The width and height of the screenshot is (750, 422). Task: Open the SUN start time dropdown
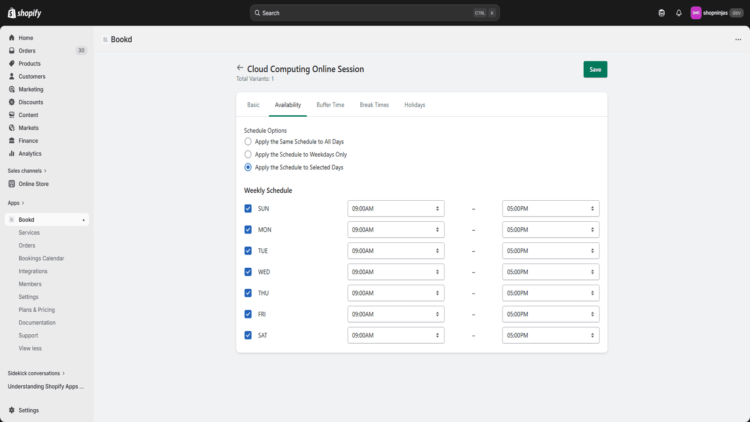click(x=396, y=209)
